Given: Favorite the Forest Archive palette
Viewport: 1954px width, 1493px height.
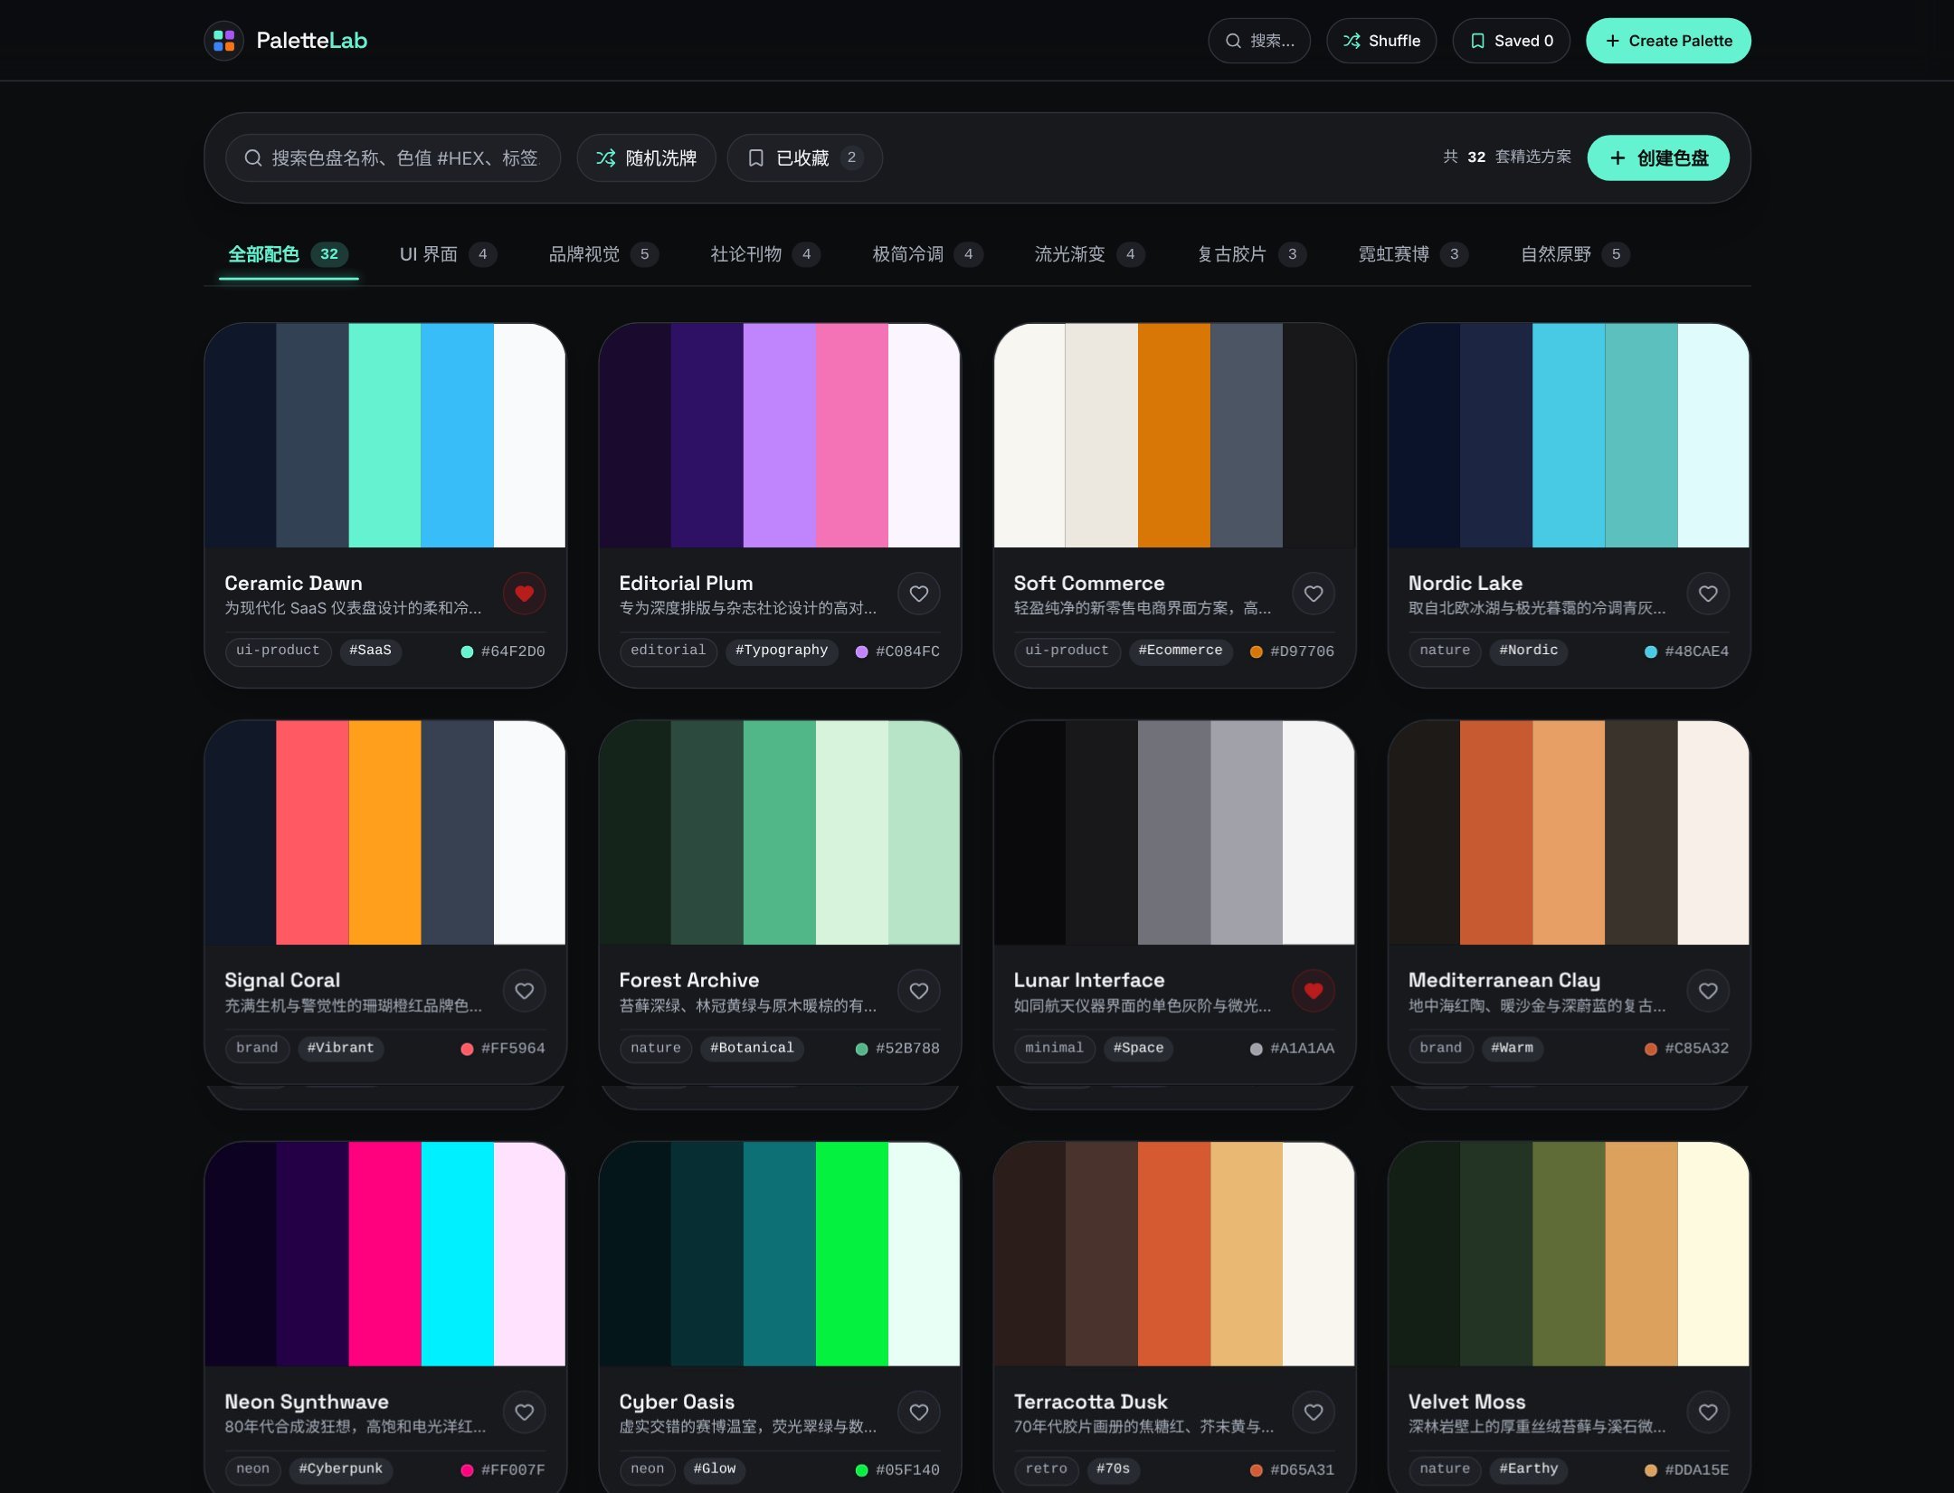Looking at the screenshot, I should [919, 991].
